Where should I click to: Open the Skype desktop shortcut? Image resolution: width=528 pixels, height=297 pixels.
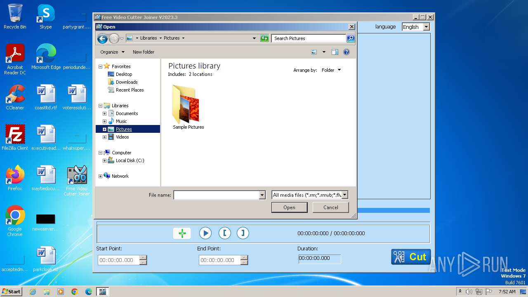[x=45, y=16]
